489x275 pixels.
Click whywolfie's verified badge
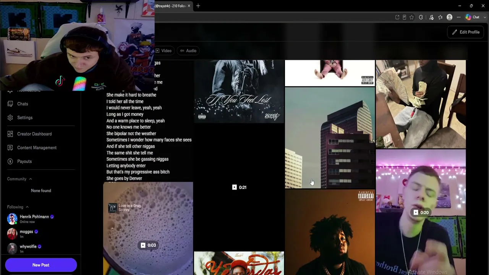point(39,247)
